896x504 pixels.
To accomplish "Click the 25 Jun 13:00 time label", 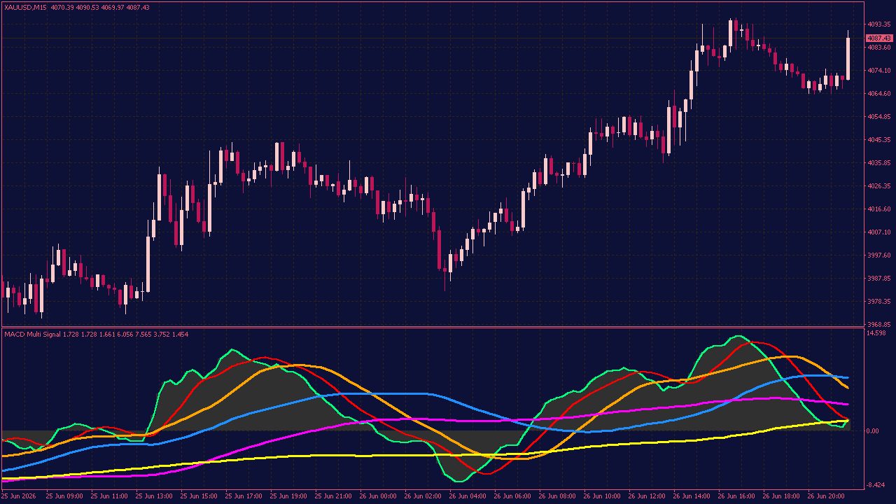I will [x=153, y=496].
